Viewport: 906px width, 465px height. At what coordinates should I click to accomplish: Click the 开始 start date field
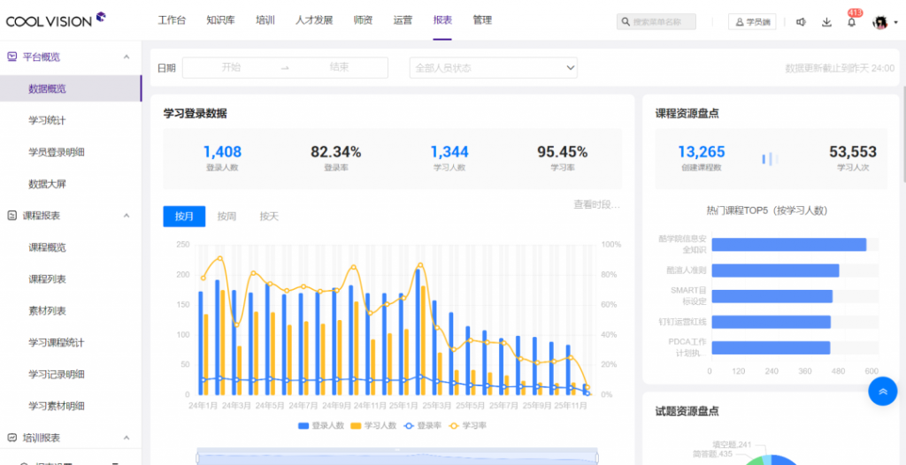click(x=231, y=67)
